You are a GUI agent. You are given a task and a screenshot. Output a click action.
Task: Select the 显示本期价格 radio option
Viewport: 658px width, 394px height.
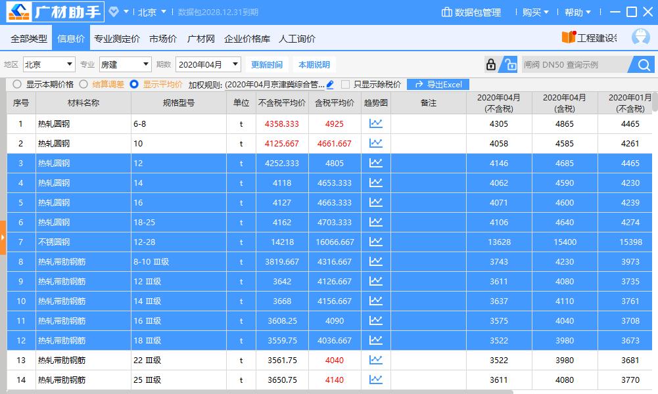(16, 84)
